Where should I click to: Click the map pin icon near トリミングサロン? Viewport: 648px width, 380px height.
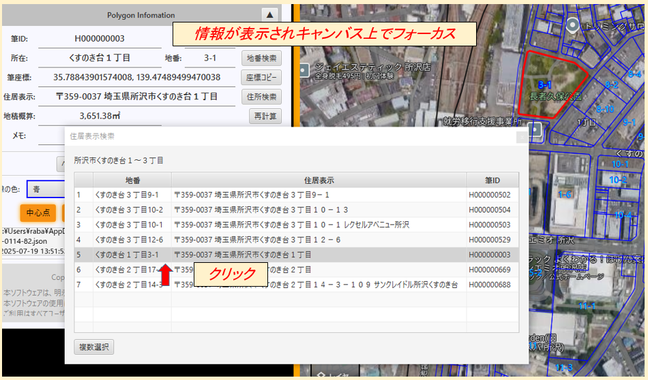(572, 26)
